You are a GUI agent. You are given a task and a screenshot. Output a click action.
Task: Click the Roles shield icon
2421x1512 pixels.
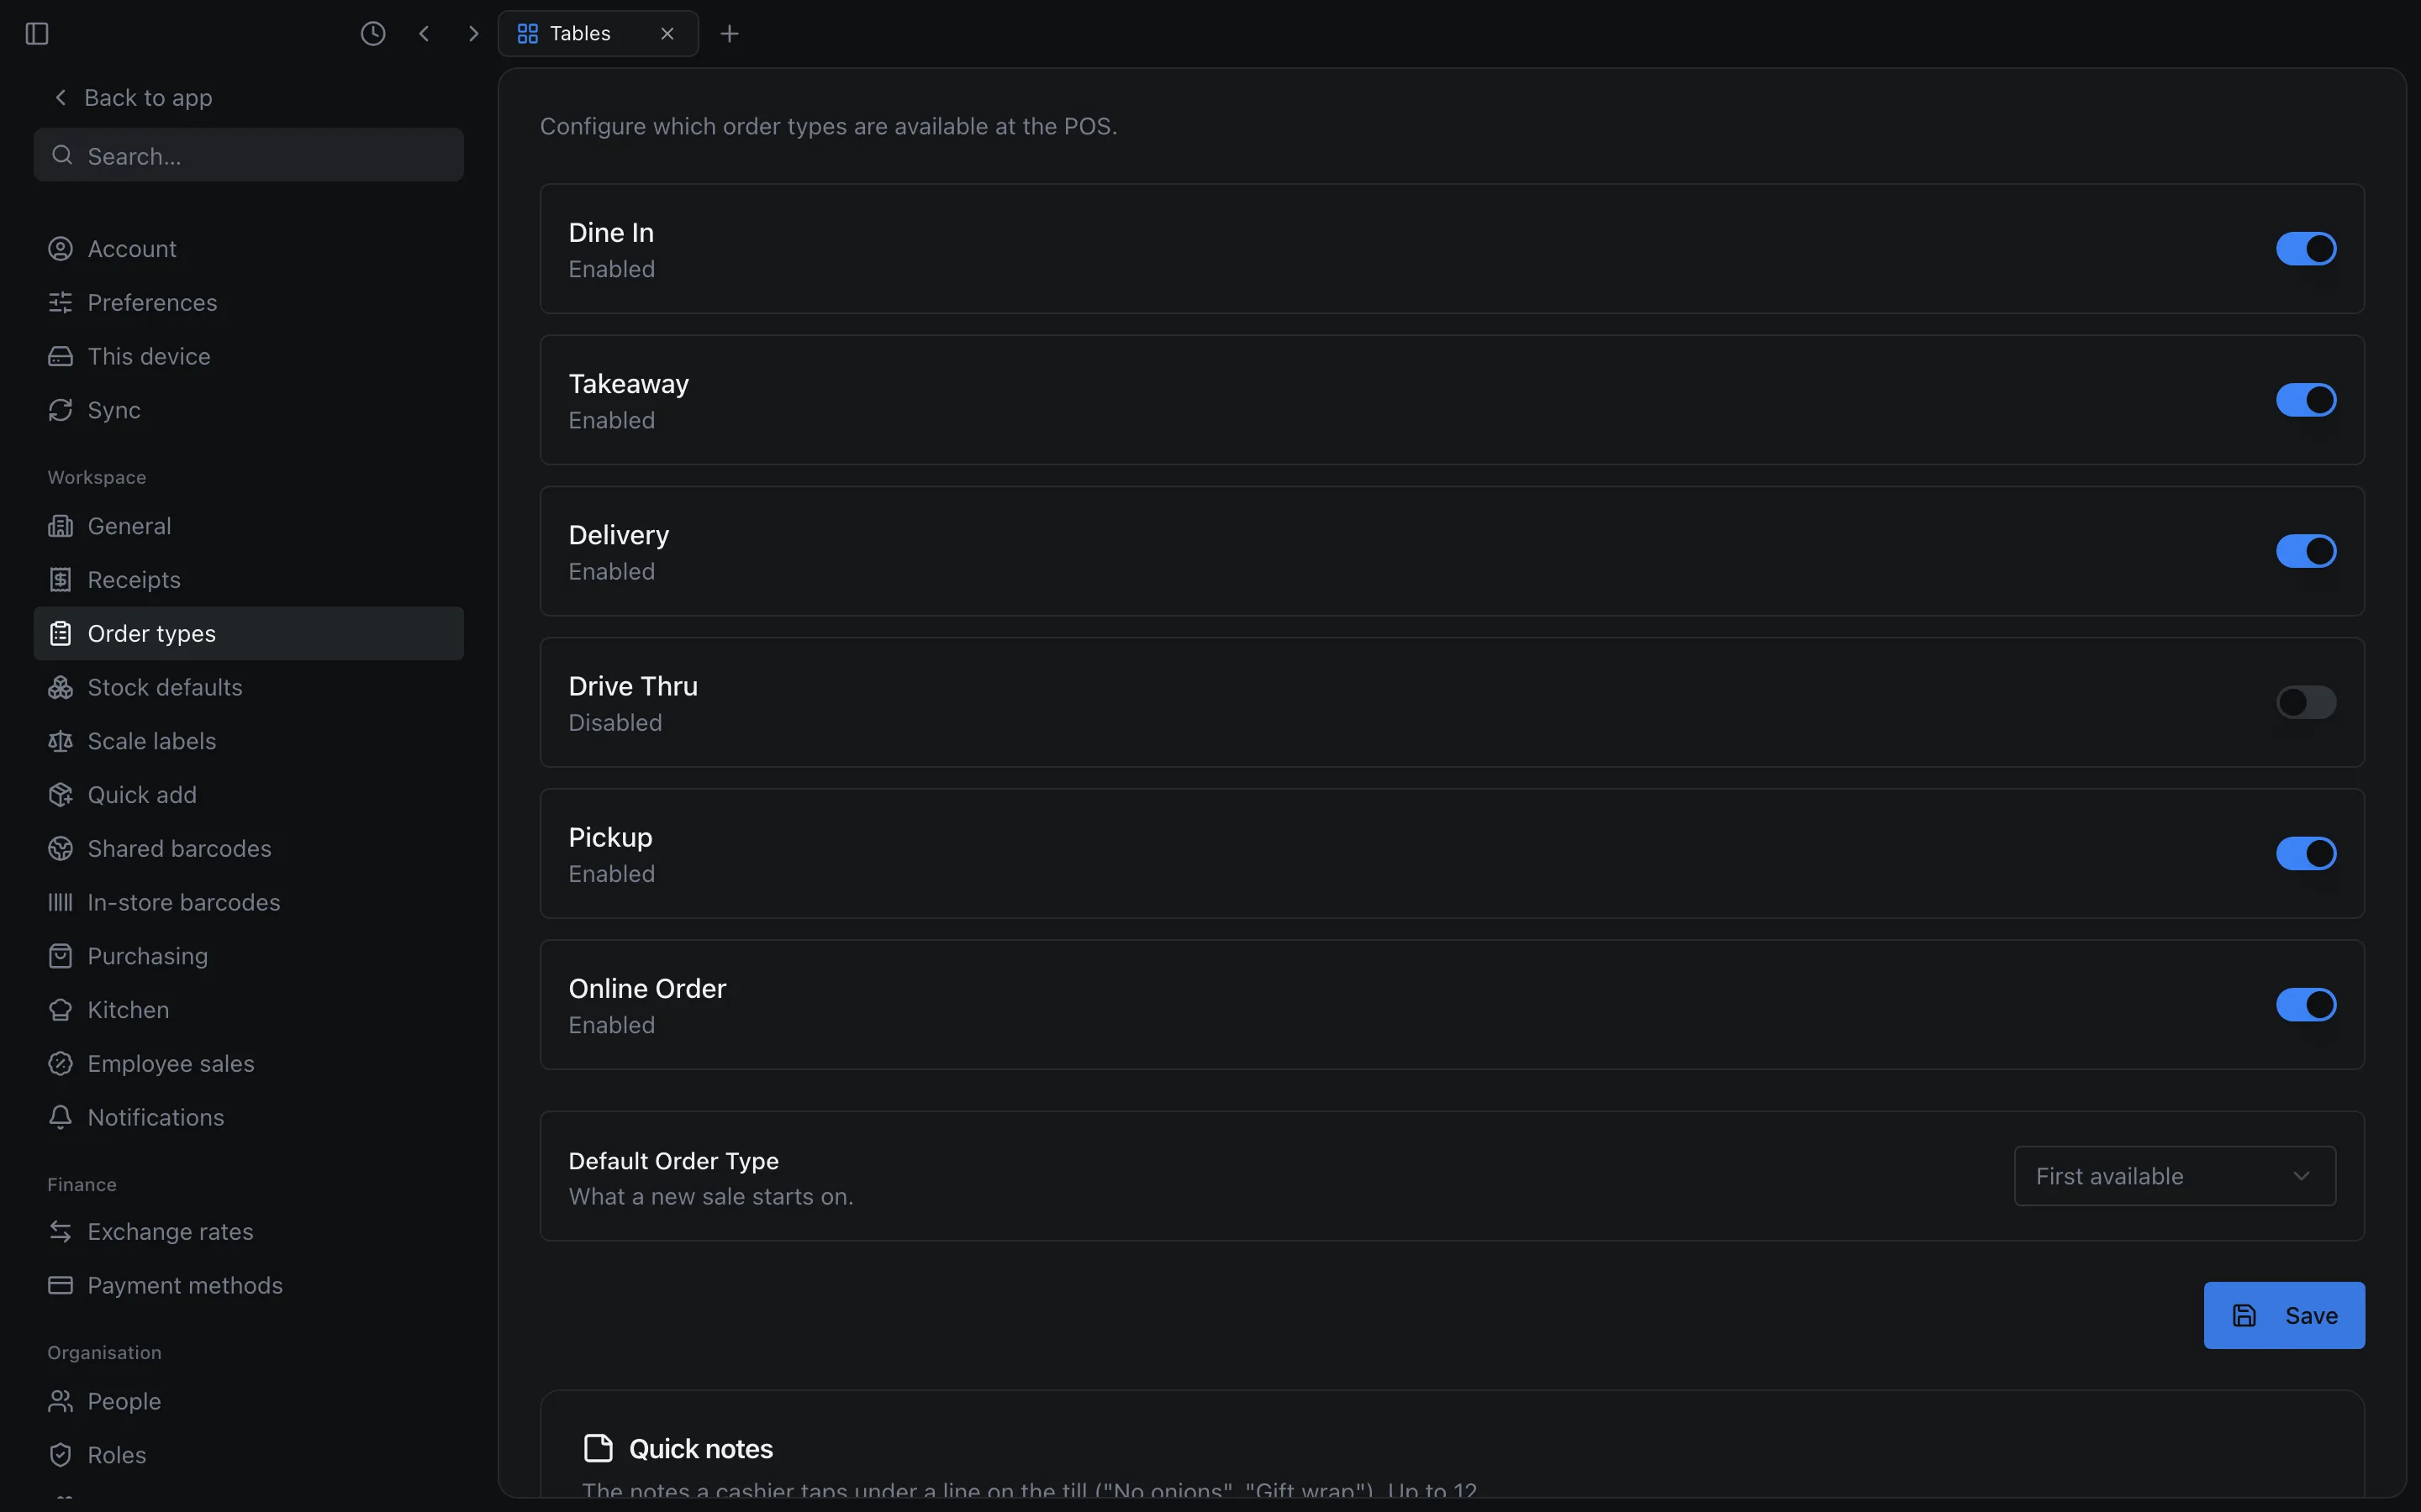61,1456
